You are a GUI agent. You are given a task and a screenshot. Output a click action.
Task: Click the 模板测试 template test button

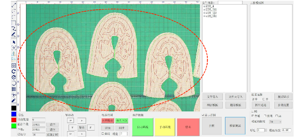coord(235,126)
